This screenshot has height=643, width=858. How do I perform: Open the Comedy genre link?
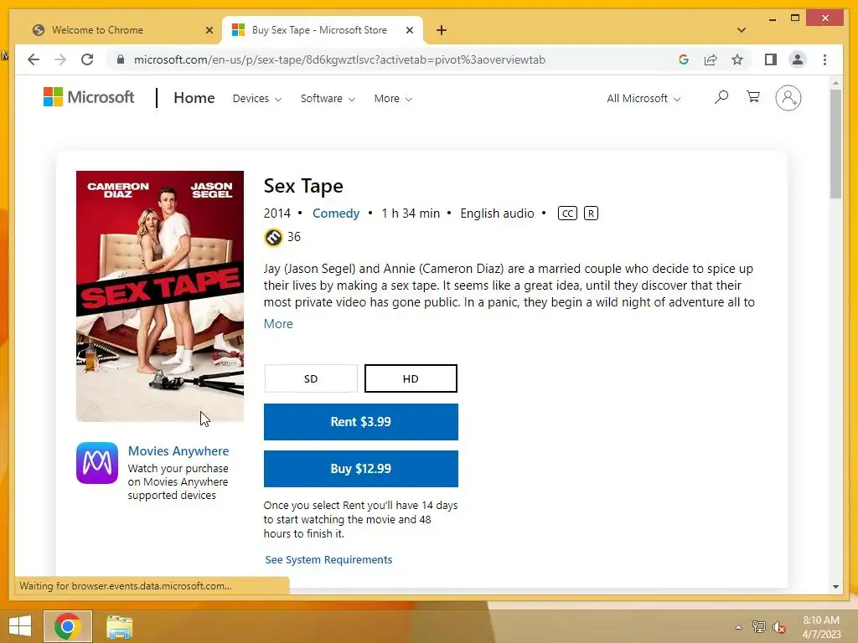pyautogui.click(x=336, y=213)
